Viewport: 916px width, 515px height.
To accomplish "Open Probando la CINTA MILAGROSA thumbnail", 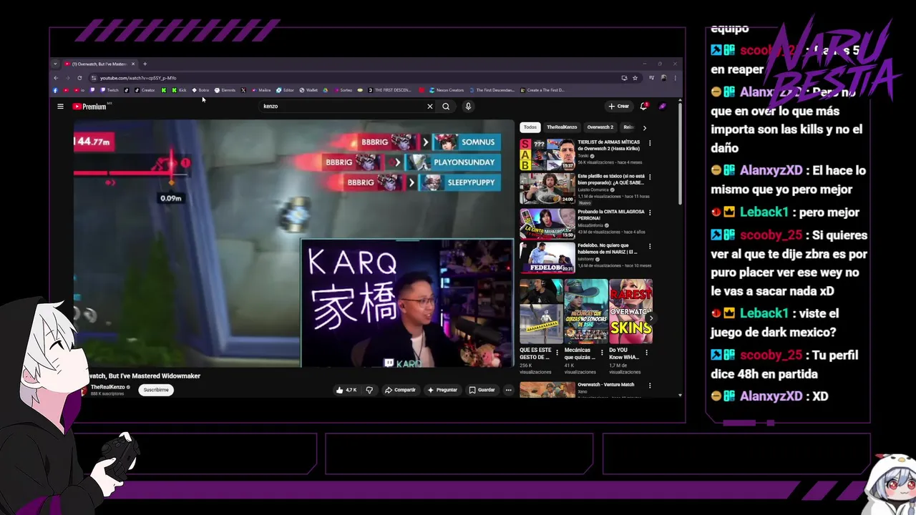I will tap(547, 223).
